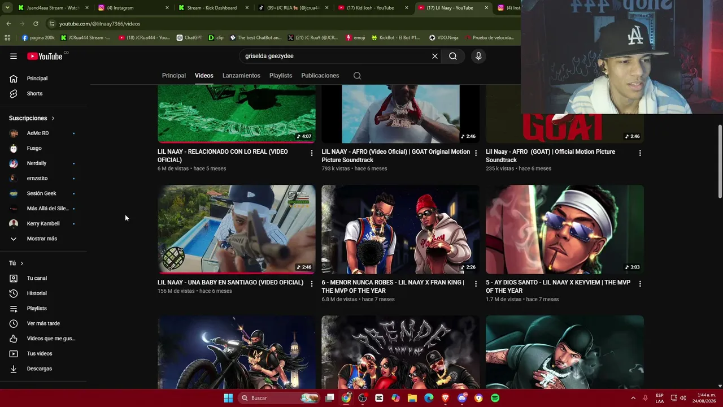Go to the YouTube home logo
This screenshot has width=723, height=407.
coord(45,56)
